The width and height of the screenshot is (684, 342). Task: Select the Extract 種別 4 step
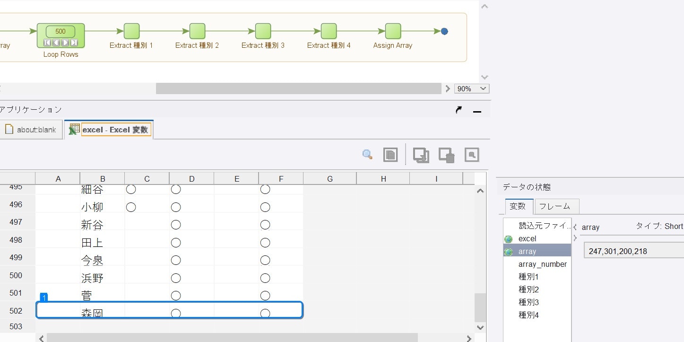(x=329, y=31)
